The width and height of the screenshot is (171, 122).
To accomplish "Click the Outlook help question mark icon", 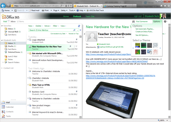I will point(165,21).
